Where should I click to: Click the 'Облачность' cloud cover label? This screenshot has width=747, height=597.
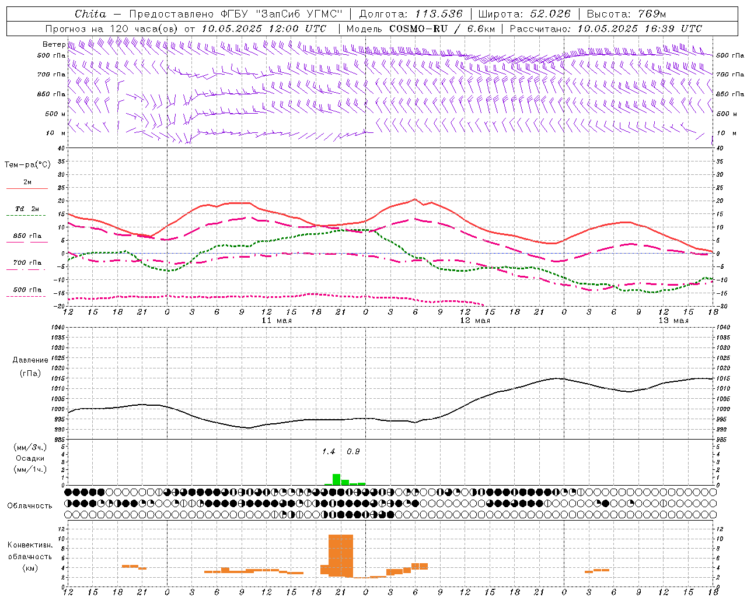[x=30, y=505]
